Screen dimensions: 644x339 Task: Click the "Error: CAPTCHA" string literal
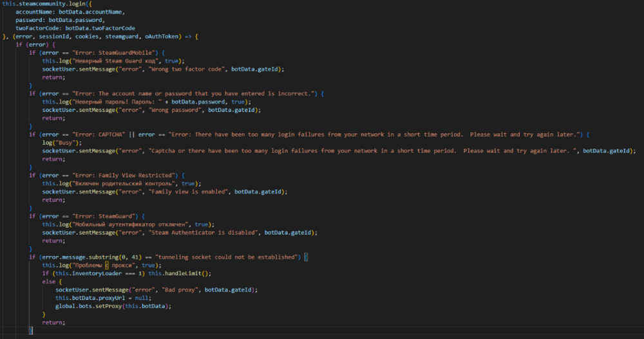104,134
